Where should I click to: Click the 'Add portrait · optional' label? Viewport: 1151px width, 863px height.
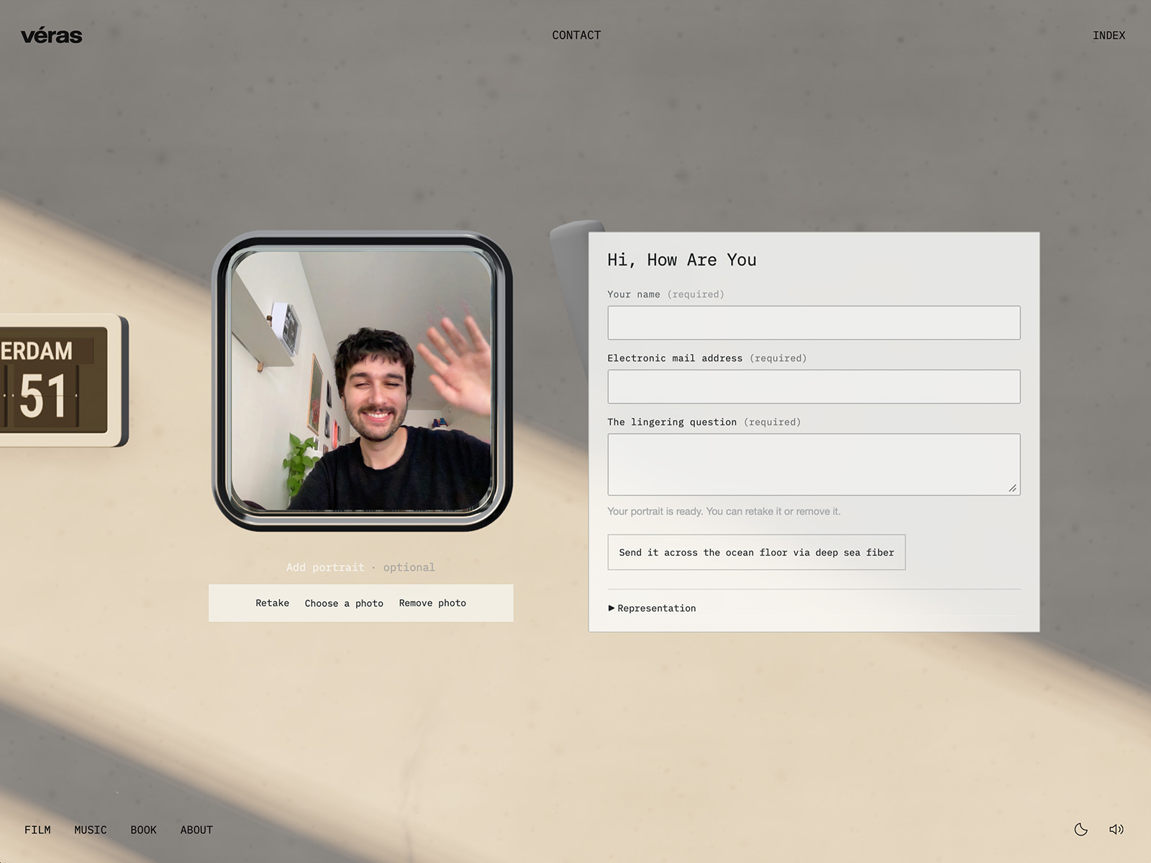360,567
